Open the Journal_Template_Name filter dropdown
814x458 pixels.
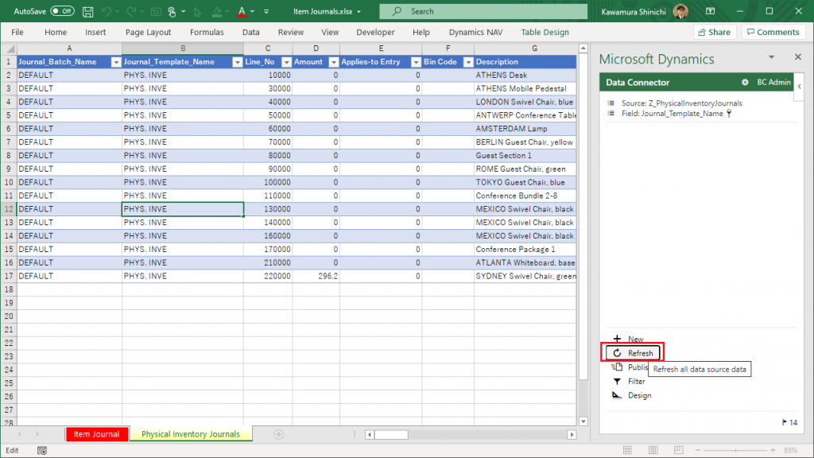pyautogui.click(x=237, y=62)
